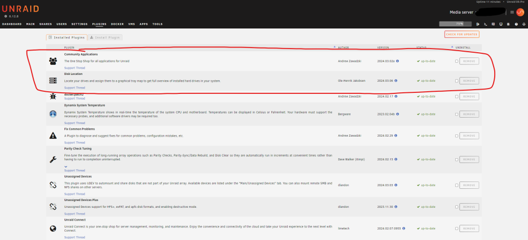Click the 75% progress bar

click(455, 24)
